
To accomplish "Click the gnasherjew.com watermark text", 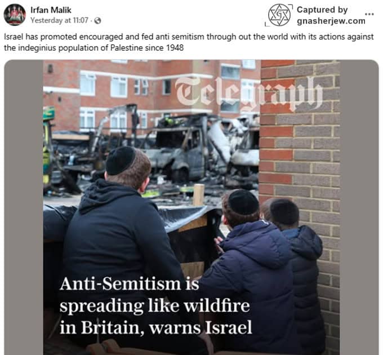I will coord(331,21).
